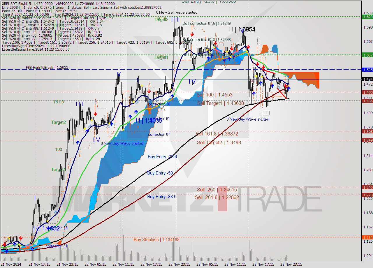Click the black 1.484 current price tag
This screenshot has height=268, width=373.
(x=367, y=79)
